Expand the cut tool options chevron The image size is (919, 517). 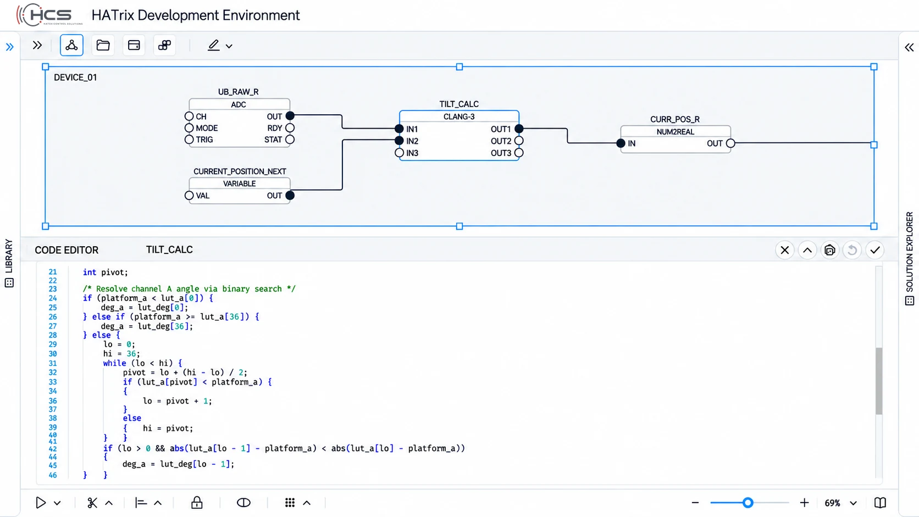click(109, 503)
